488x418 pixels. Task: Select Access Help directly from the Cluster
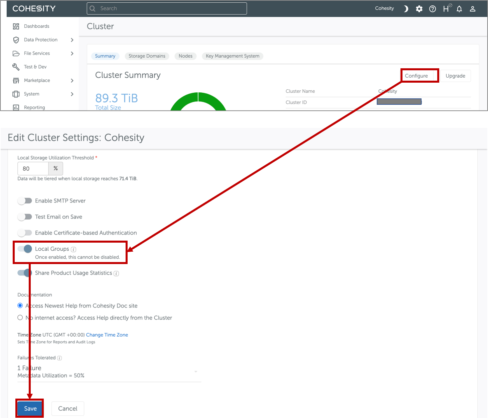click(x=20, y=318)
